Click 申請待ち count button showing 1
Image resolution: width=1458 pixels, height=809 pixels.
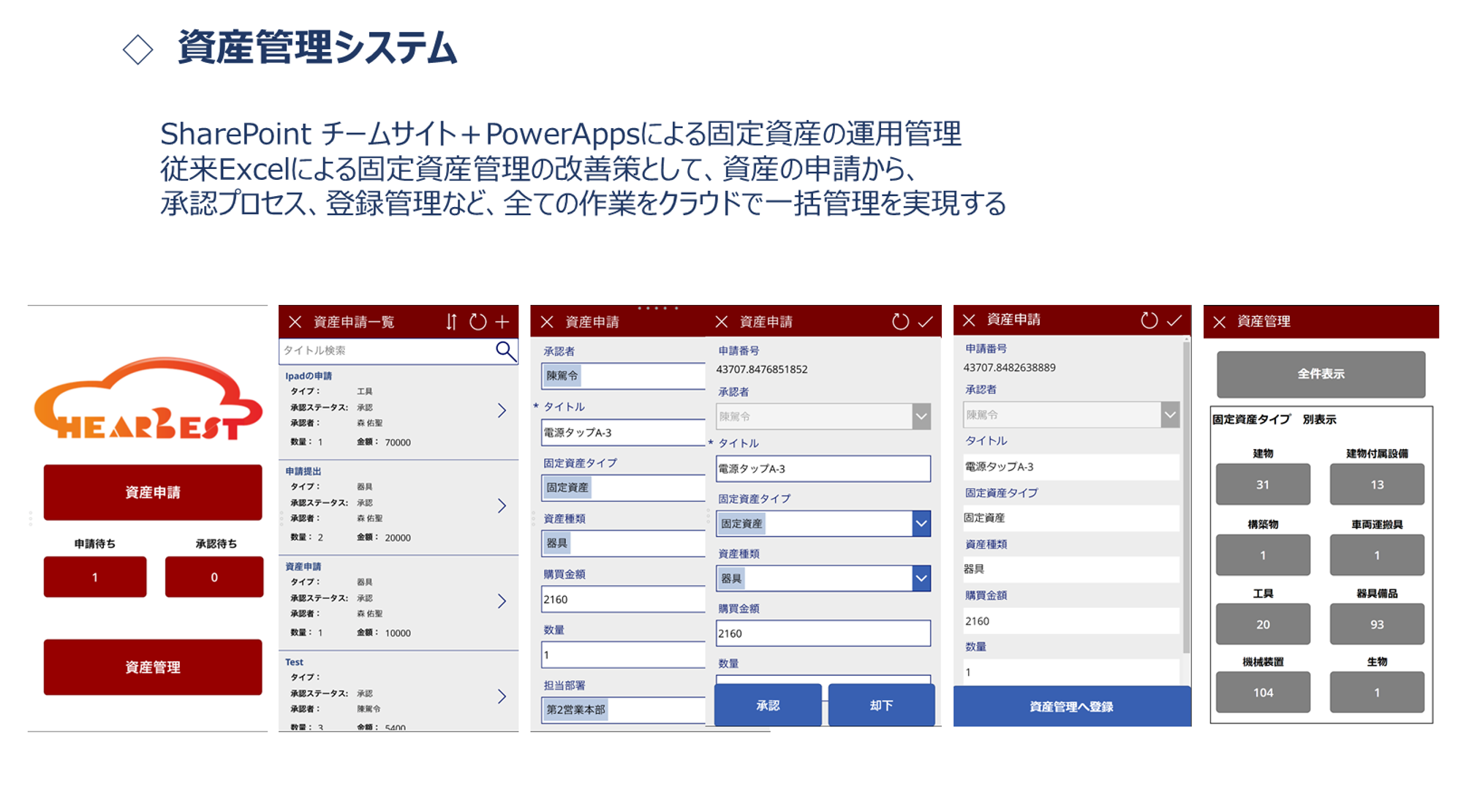coord(95,577)
